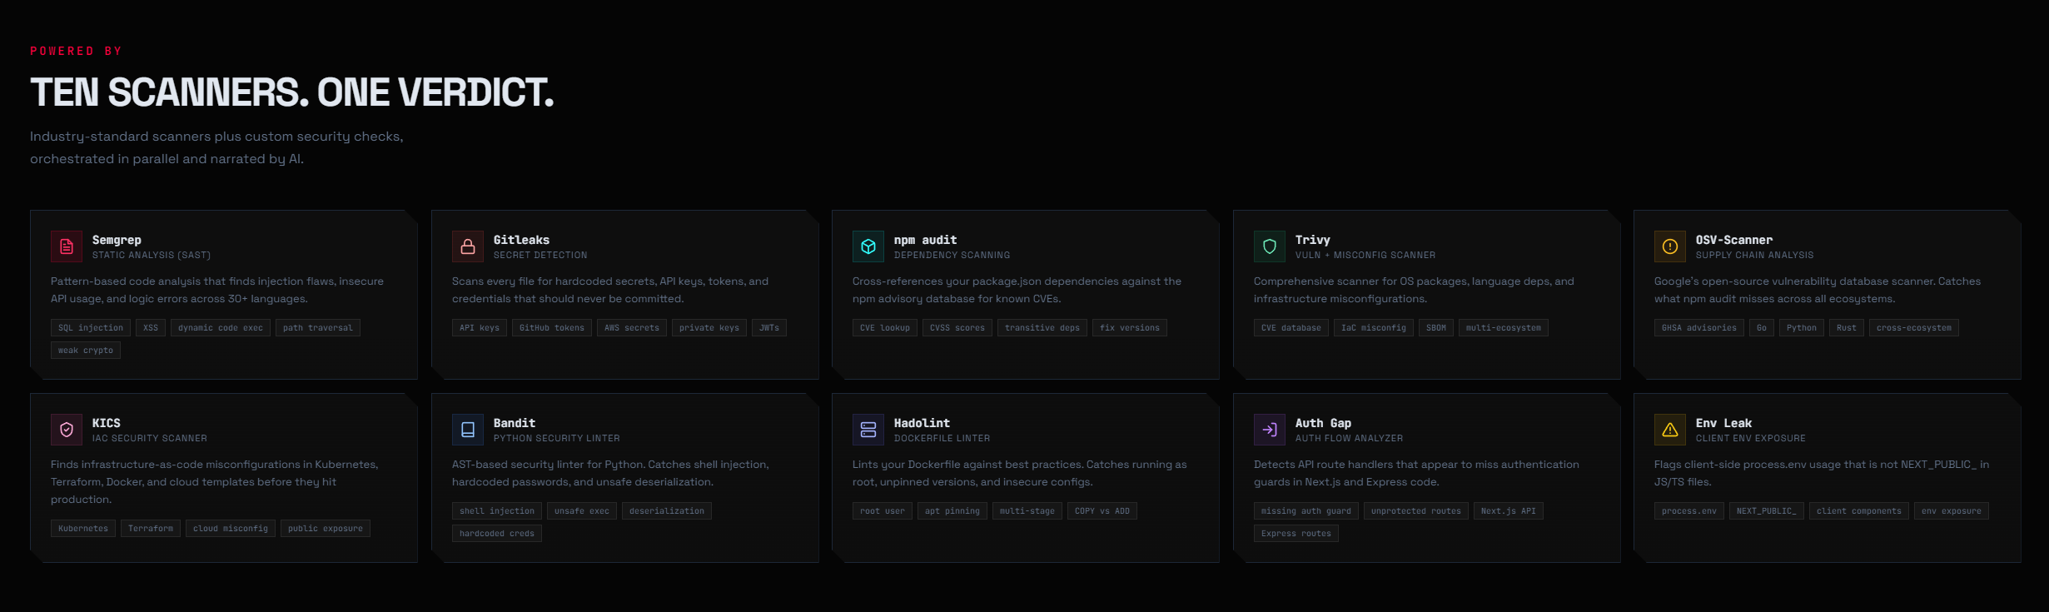
Task: Click the Bandit book icon
Action: [x=468, y=430]
